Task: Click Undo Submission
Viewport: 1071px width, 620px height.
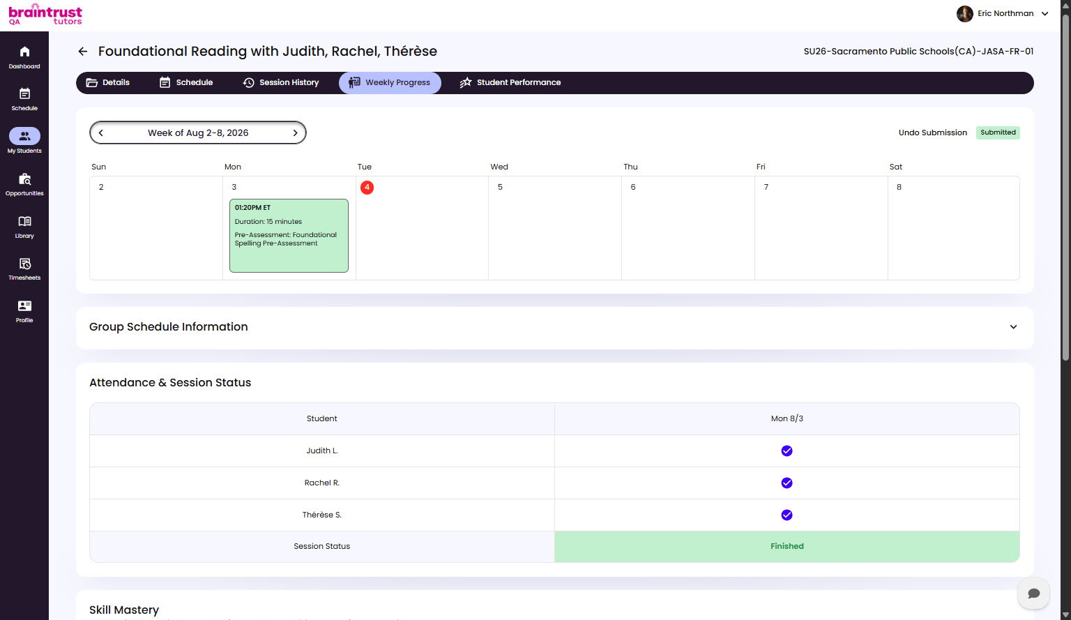Action: tap(932, 133)
